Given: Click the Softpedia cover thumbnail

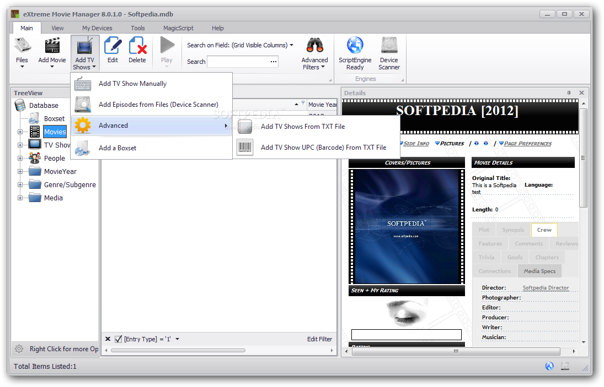Looking at the screenshot, I should [x=407, y=226].
